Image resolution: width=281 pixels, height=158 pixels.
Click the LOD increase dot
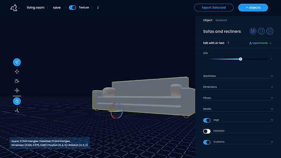[x=271, y=59]
